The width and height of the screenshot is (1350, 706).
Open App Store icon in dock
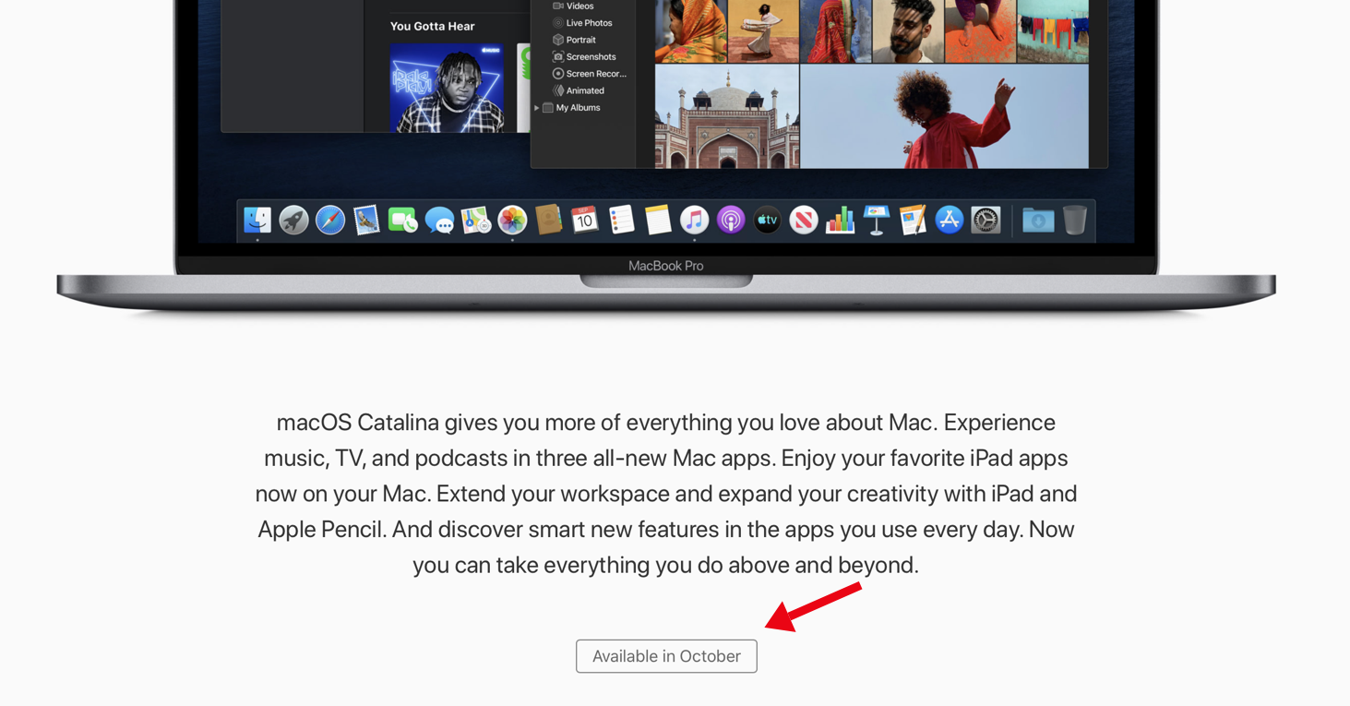click(949, 220)
